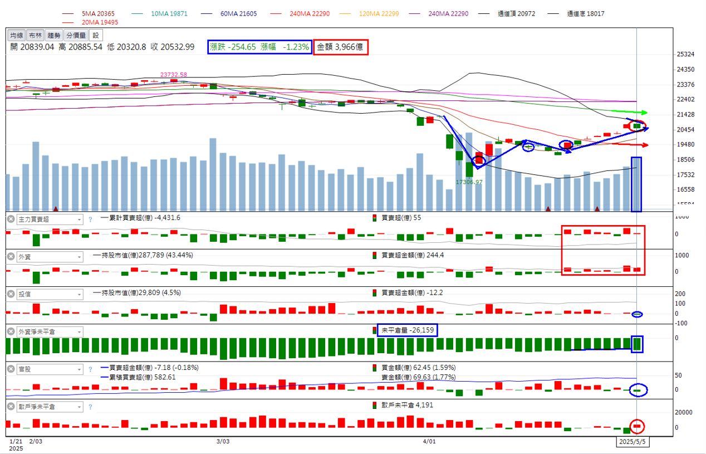Select the 均線 chart overlay tab

coord(16,35)
